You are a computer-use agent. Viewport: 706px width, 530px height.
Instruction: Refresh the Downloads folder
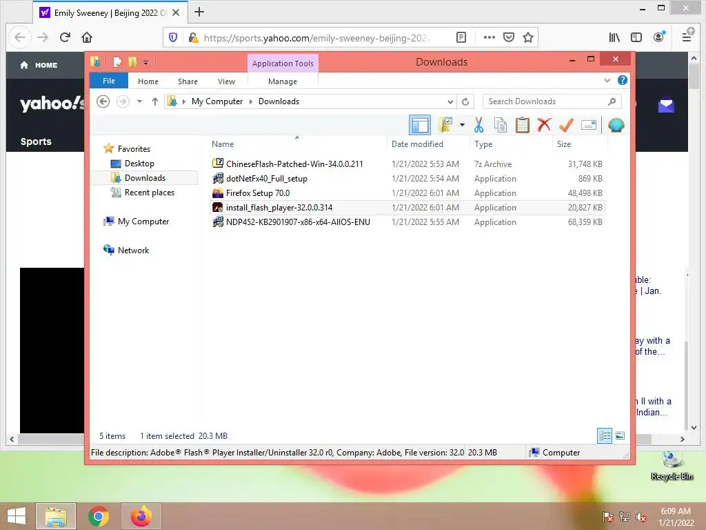point(465,101)
